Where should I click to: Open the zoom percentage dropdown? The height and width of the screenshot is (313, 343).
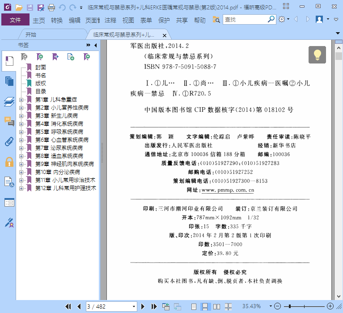(271, 306)
